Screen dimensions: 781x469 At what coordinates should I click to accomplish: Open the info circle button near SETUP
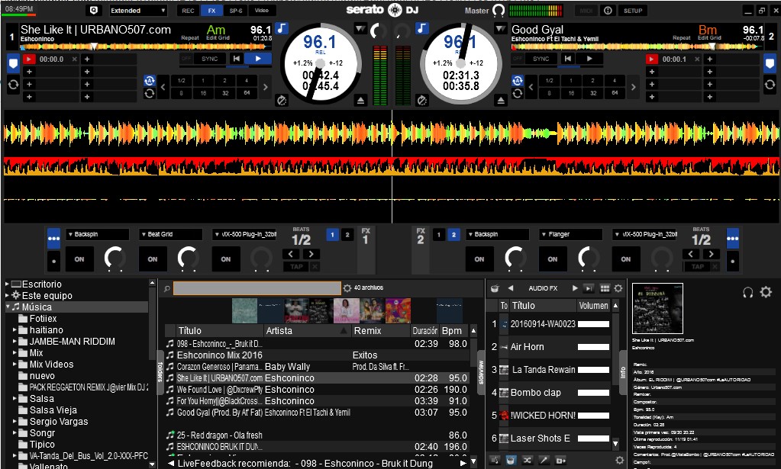(x=608, y=11)
